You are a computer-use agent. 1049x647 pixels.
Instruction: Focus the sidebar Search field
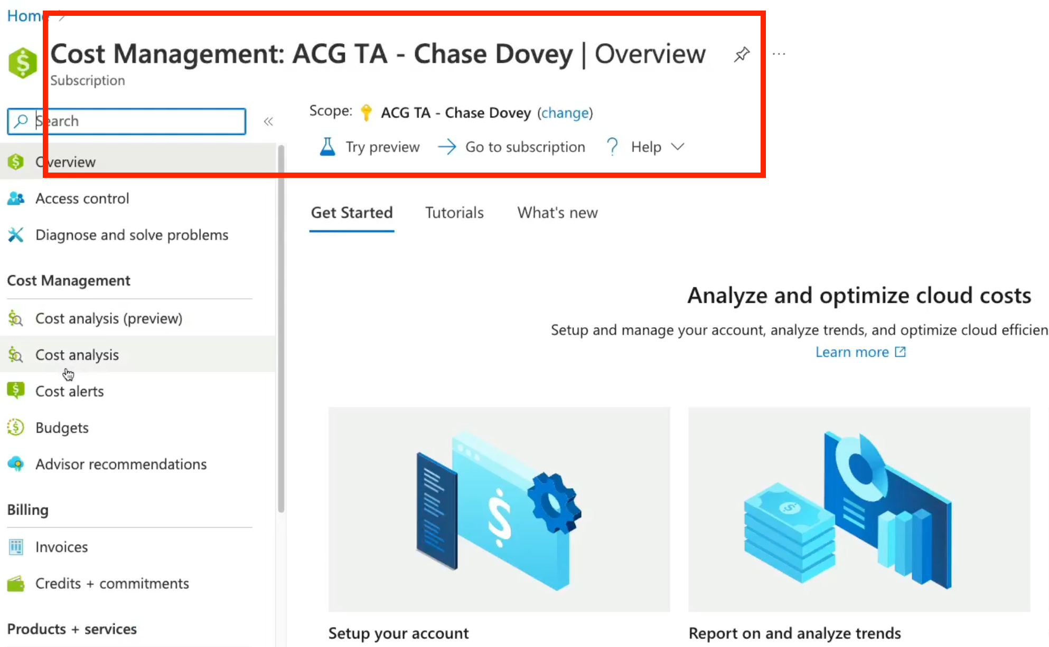(127, 121)
